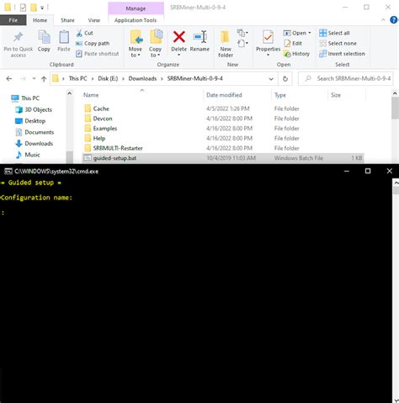Open the File tab
Image resolution: width=399 pixels, height=403 pixels.
[13, 20]
